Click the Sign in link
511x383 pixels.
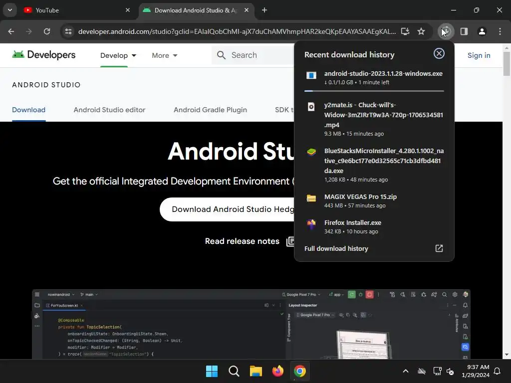click(479, 55)
